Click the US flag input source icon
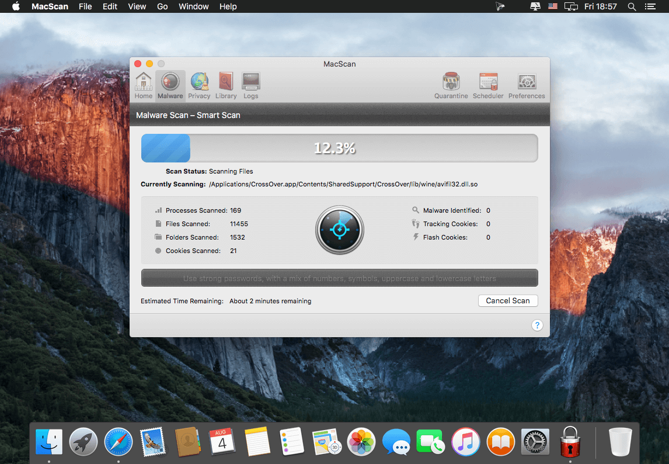Screen dimensions: 669x464 (552, 6)
